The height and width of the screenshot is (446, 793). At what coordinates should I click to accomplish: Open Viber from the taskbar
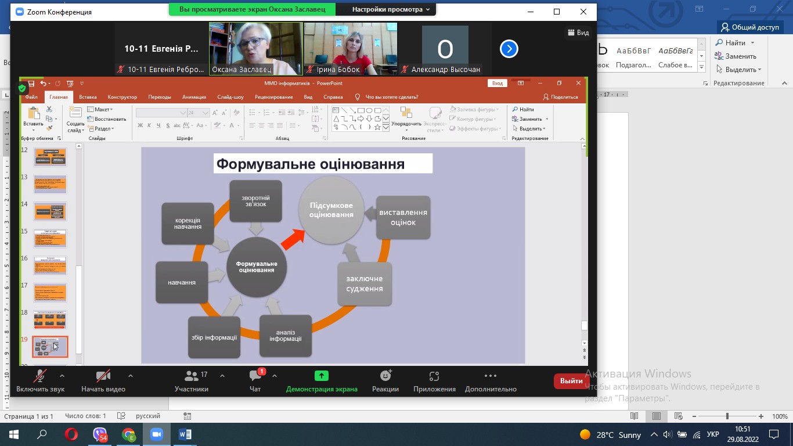pos(100,434)
